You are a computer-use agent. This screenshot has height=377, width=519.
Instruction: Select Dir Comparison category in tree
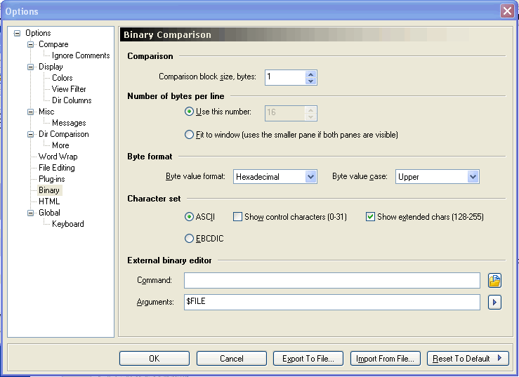(x=63, y=134)
